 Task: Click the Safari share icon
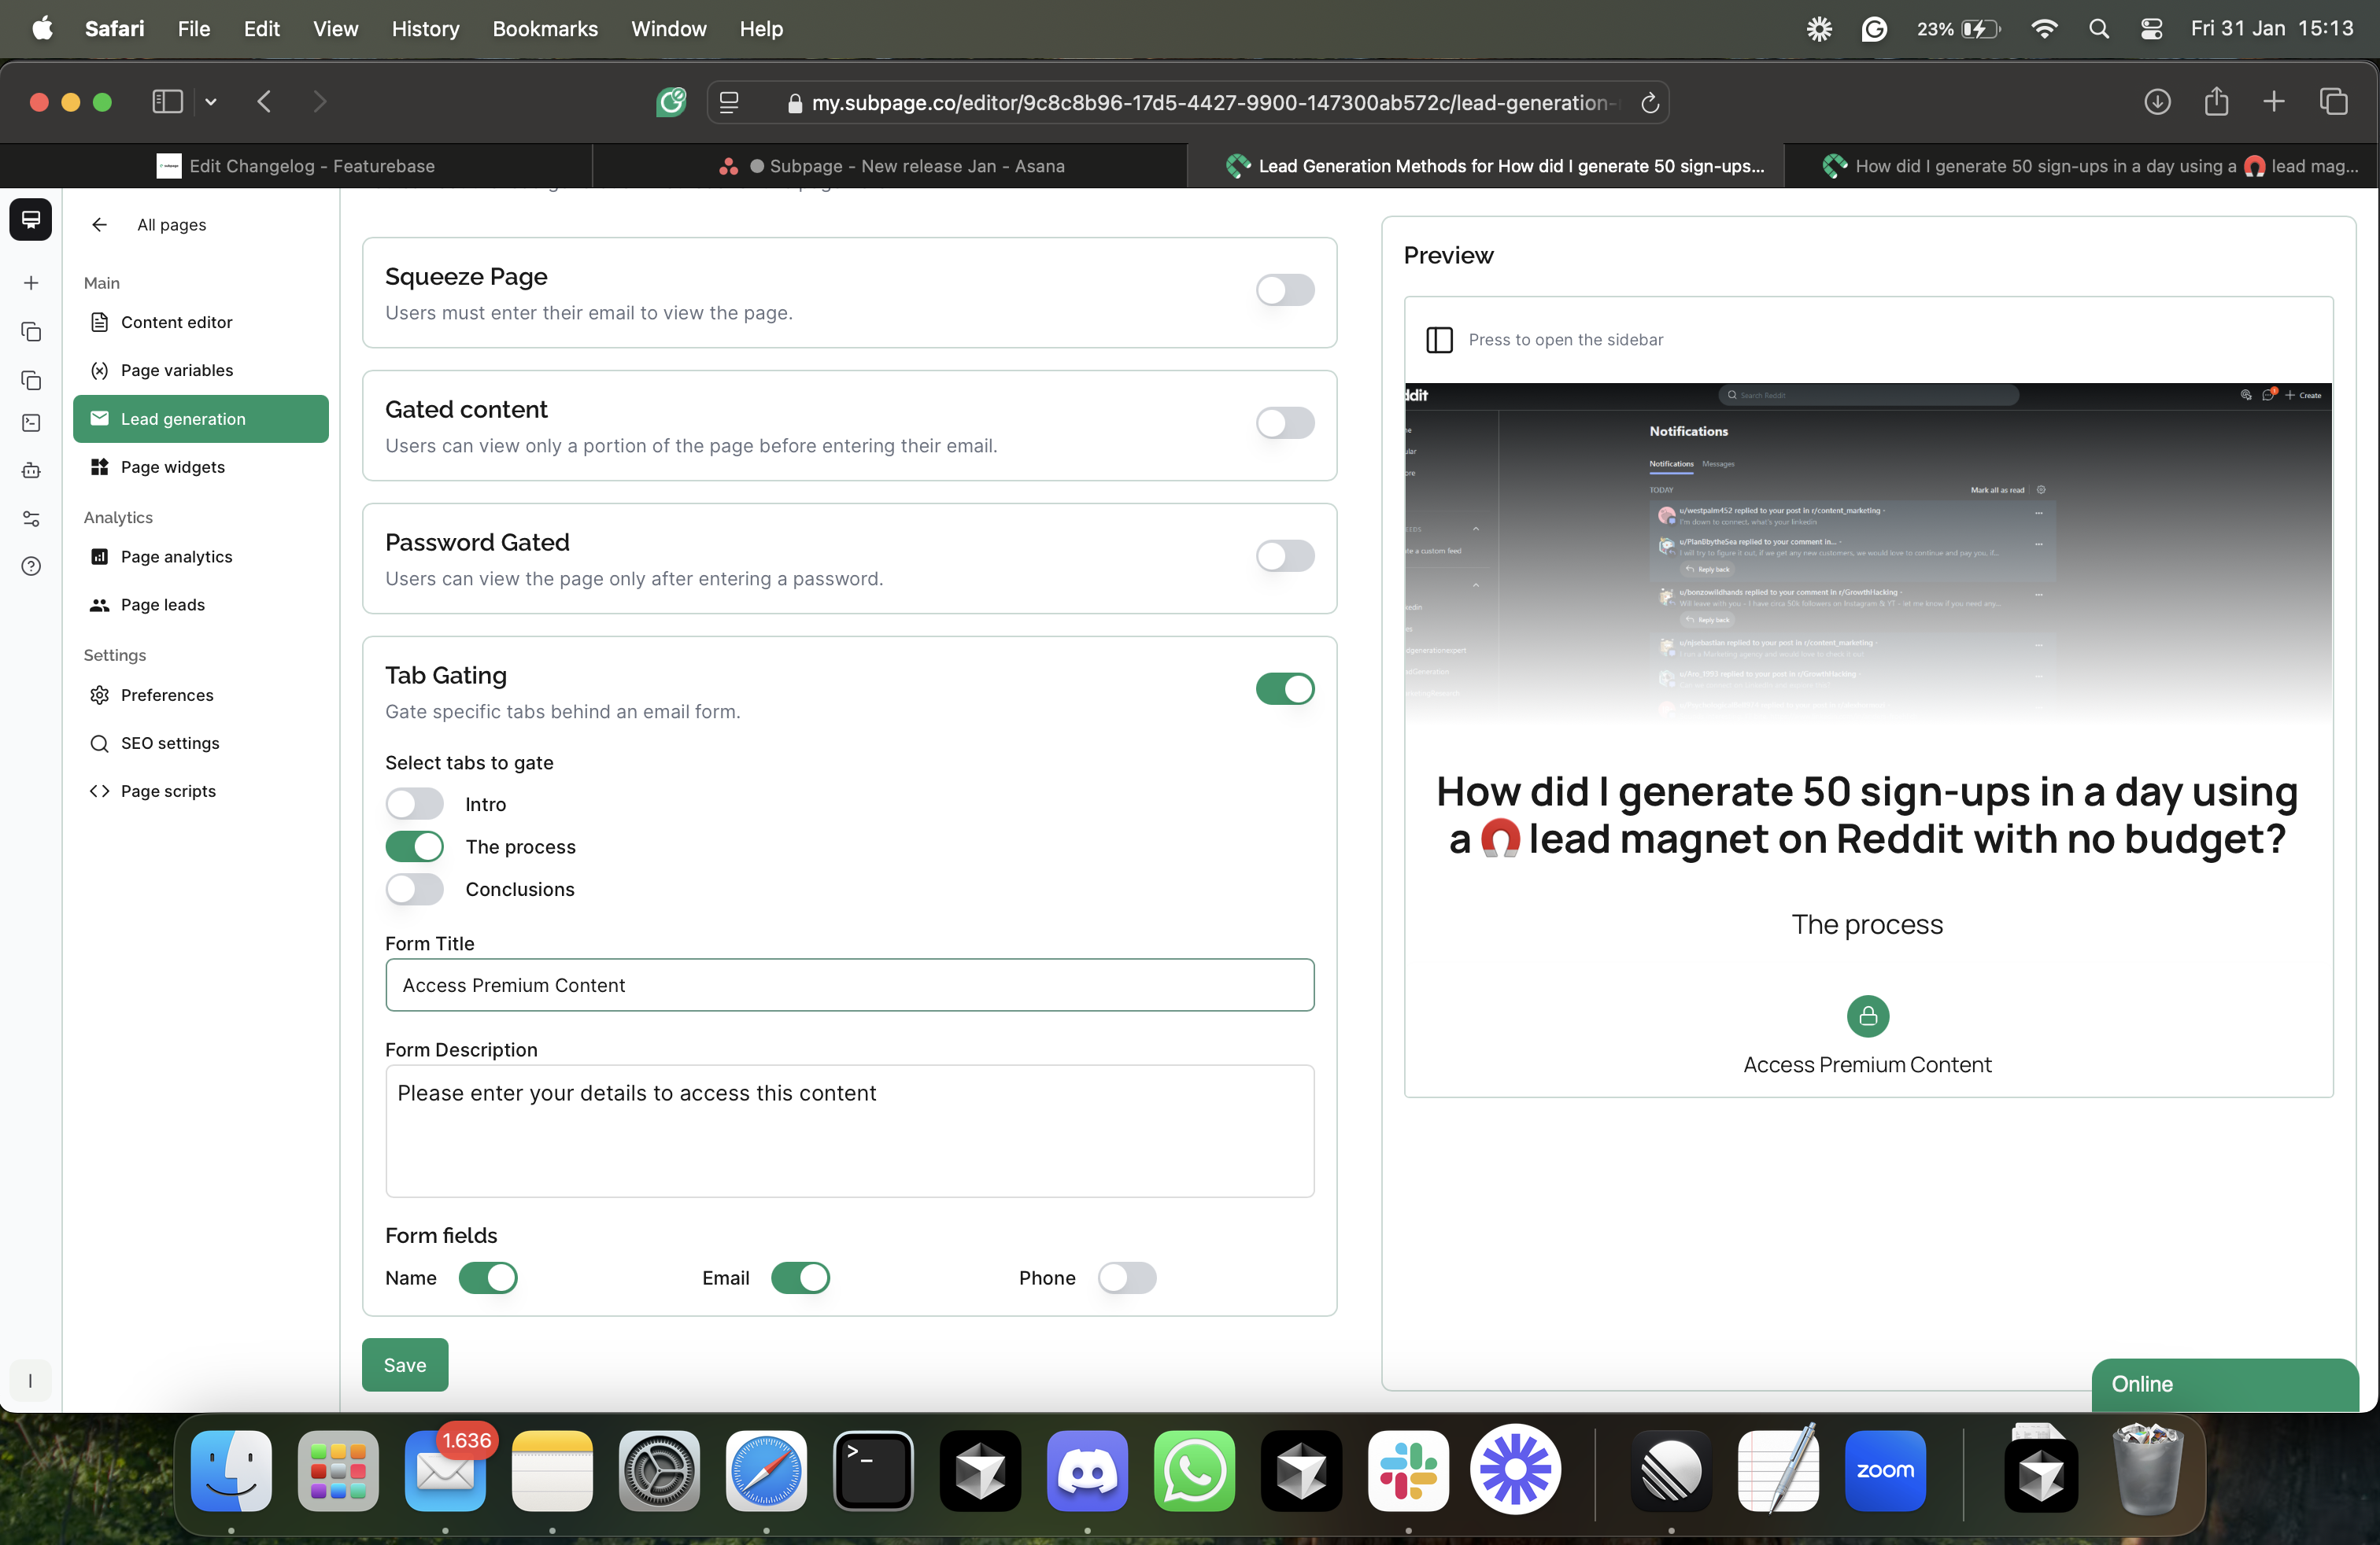pyautogui.click(x=2216, y=101)
